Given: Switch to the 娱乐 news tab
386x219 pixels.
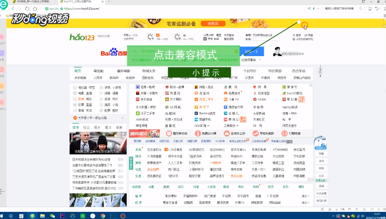Looking at the screenshot, I should (x=97, y=127).
